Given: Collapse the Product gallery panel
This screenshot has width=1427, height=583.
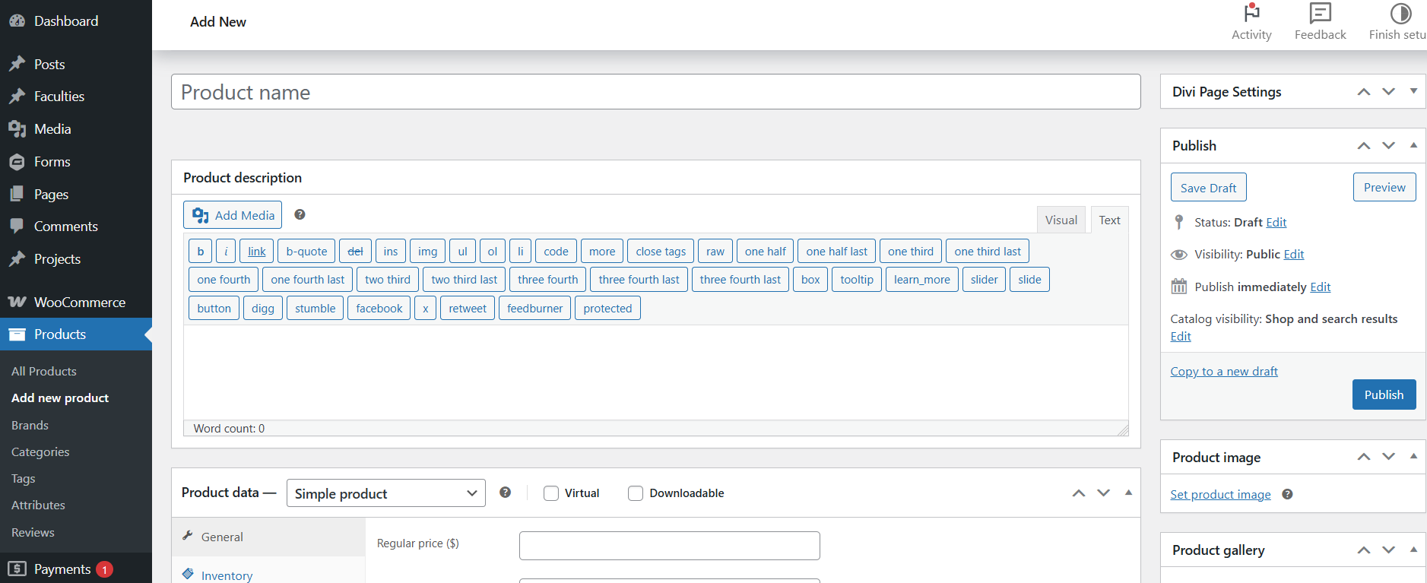Looking at the screenshot, I should pyautogui.click(x=1413, y=550).
